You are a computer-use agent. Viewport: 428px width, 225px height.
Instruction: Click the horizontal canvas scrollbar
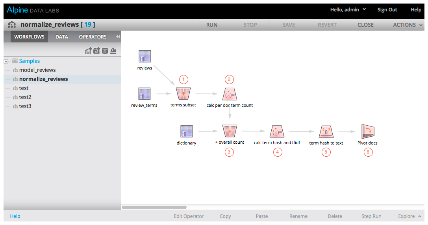click(154, 207)
